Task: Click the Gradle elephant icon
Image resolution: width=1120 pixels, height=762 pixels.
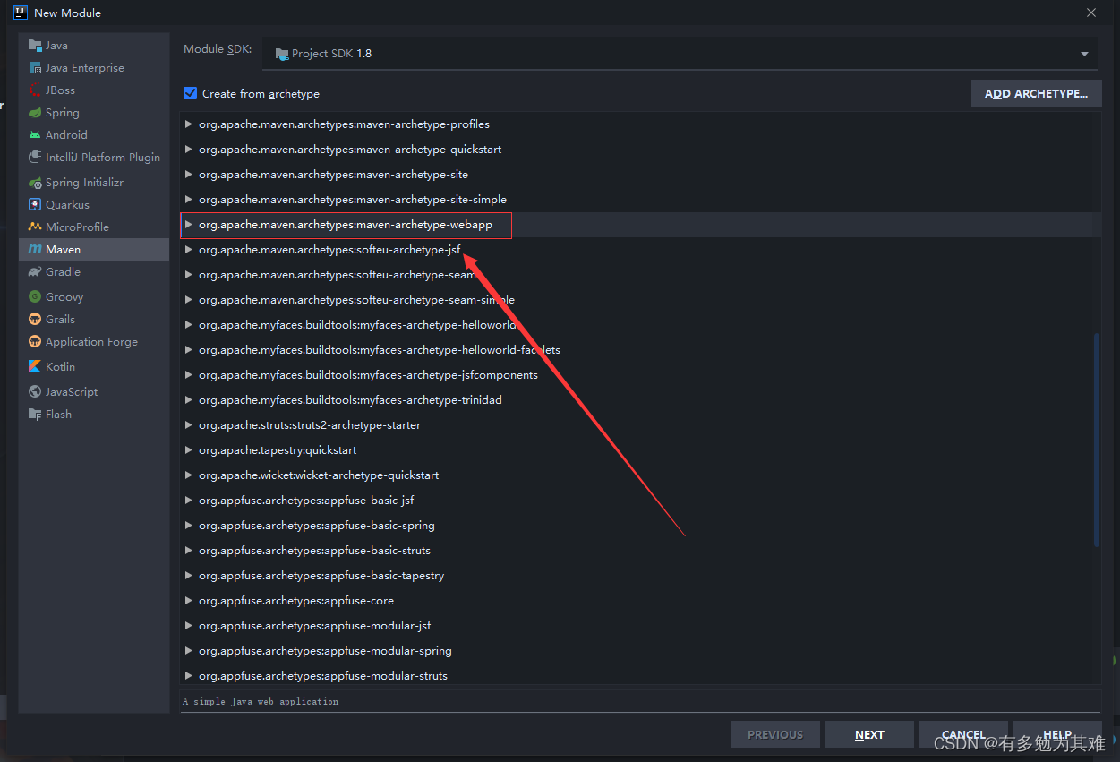Action: pyautogui.click(x=35, y=272)
